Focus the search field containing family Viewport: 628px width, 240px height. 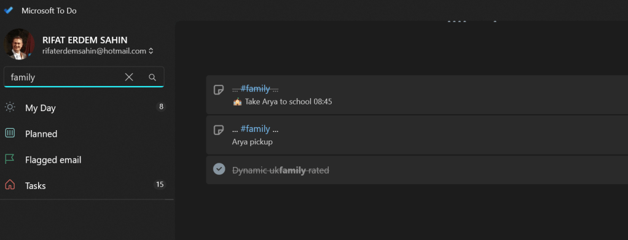[84, 77]
